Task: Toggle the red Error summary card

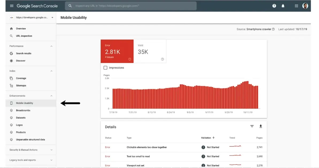Action: point(117,51)
